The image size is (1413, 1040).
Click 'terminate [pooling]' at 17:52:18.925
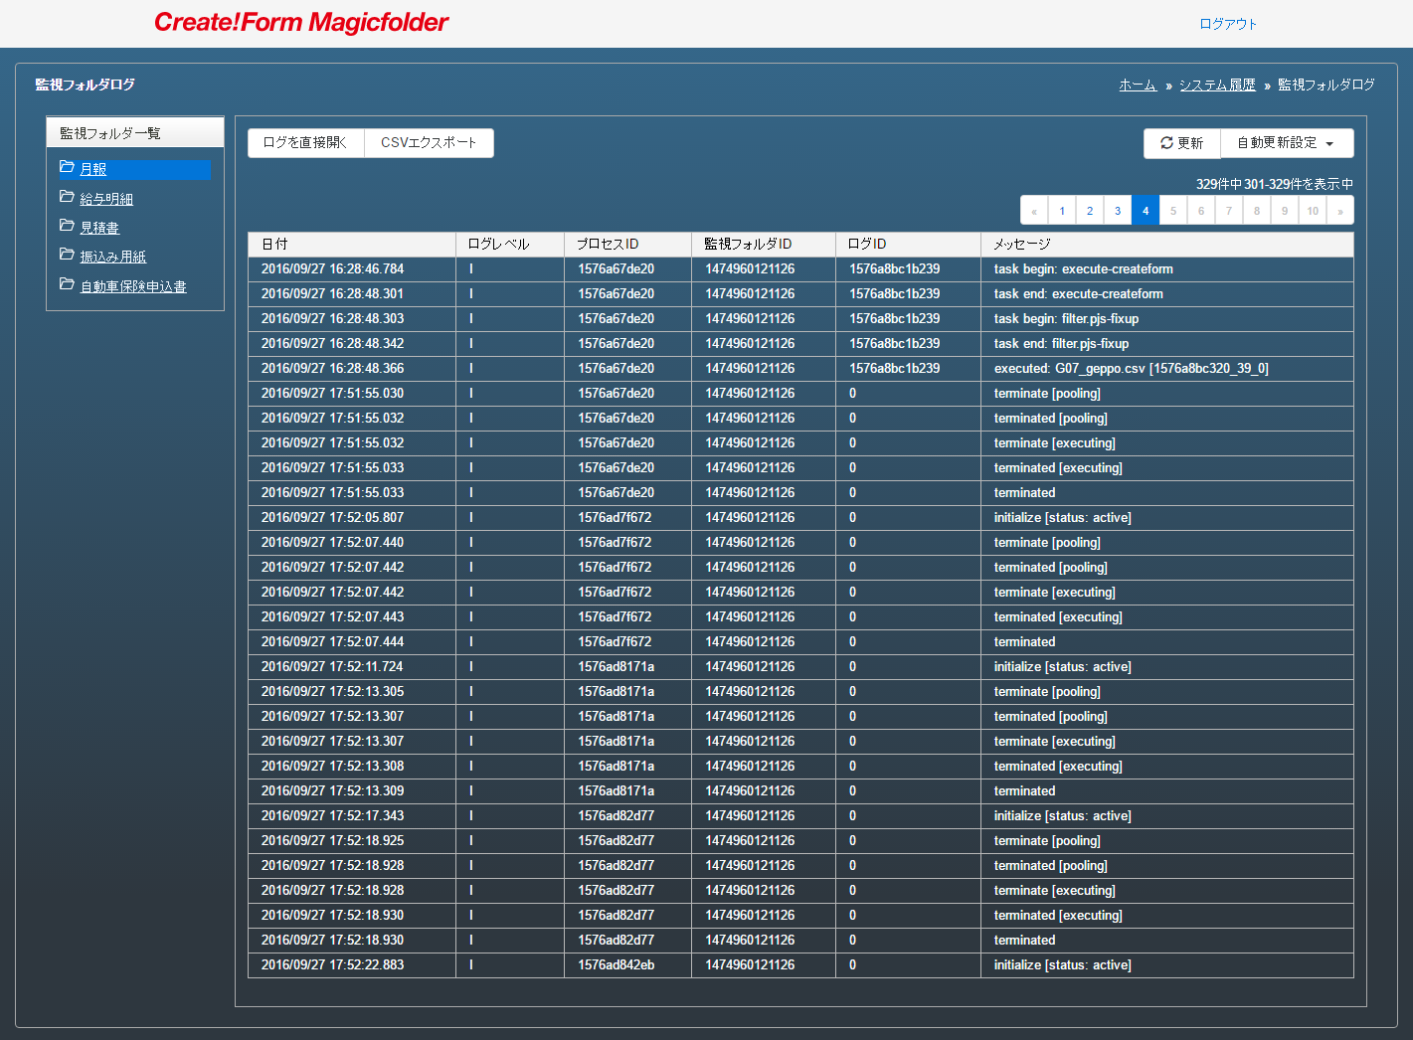[x=1048, y=840]
